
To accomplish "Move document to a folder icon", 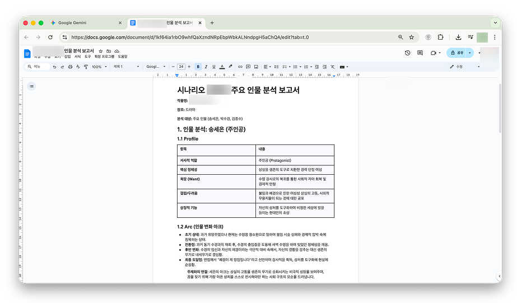I will (109, 51).
